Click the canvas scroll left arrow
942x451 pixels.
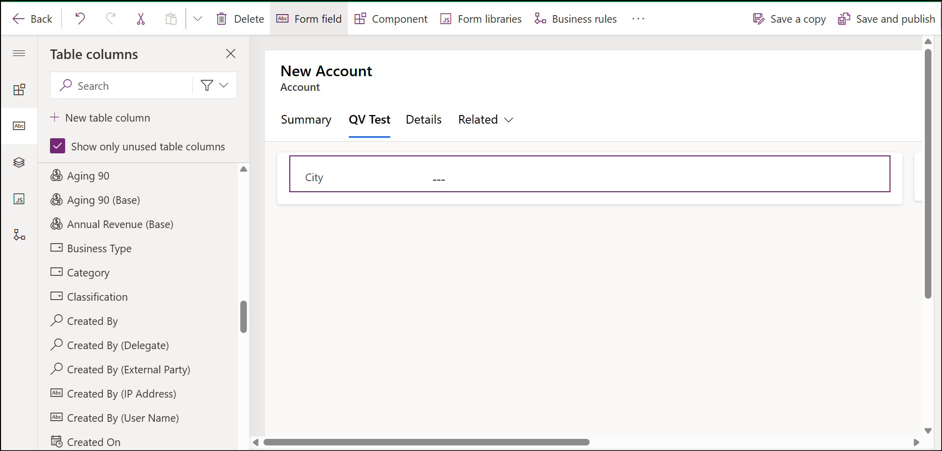click(x=256, y=442)
